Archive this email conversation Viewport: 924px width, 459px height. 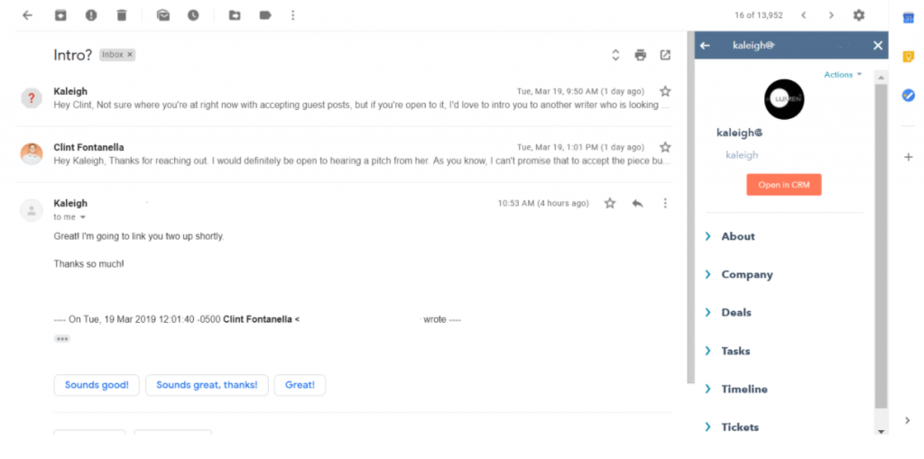tap(60, 15)
